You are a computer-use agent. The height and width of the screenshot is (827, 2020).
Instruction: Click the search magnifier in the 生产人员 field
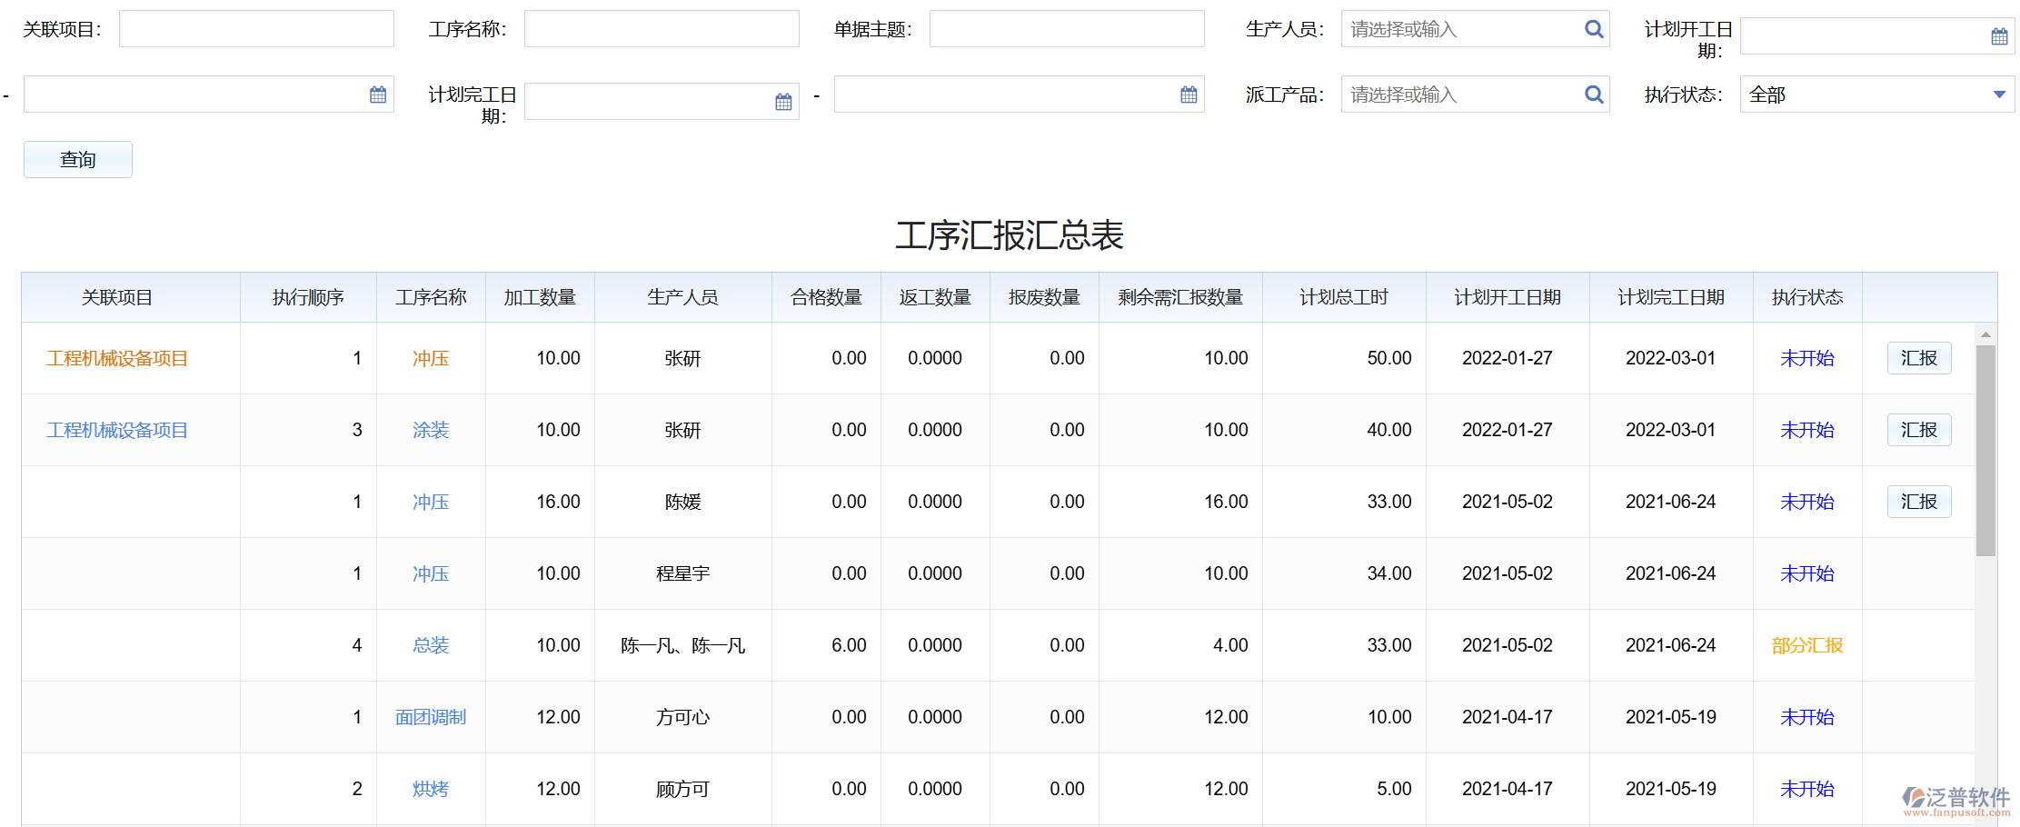(x=1593, y=28)
